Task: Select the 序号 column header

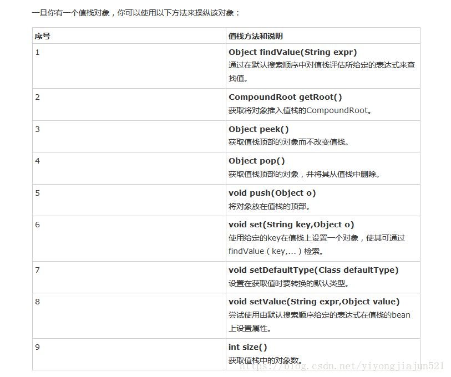Action: point(43,36)
